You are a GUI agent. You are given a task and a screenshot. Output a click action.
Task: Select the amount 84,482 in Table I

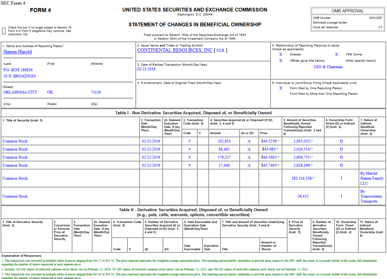pos(224,149)
